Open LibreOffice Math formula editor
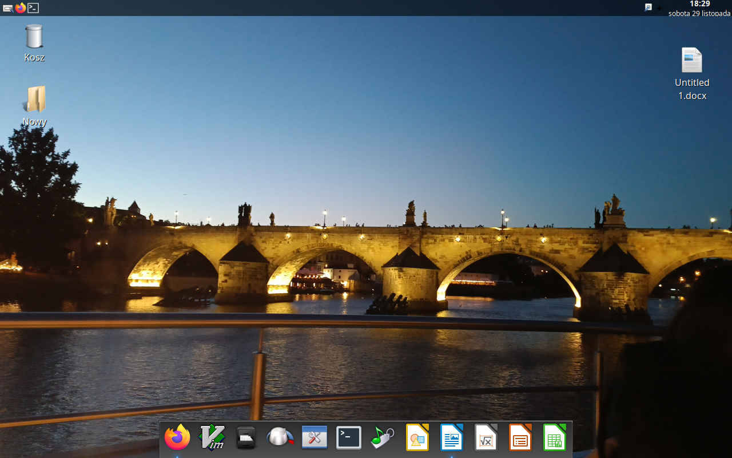Viewport: 732px width, 458px height. point(486,437)
